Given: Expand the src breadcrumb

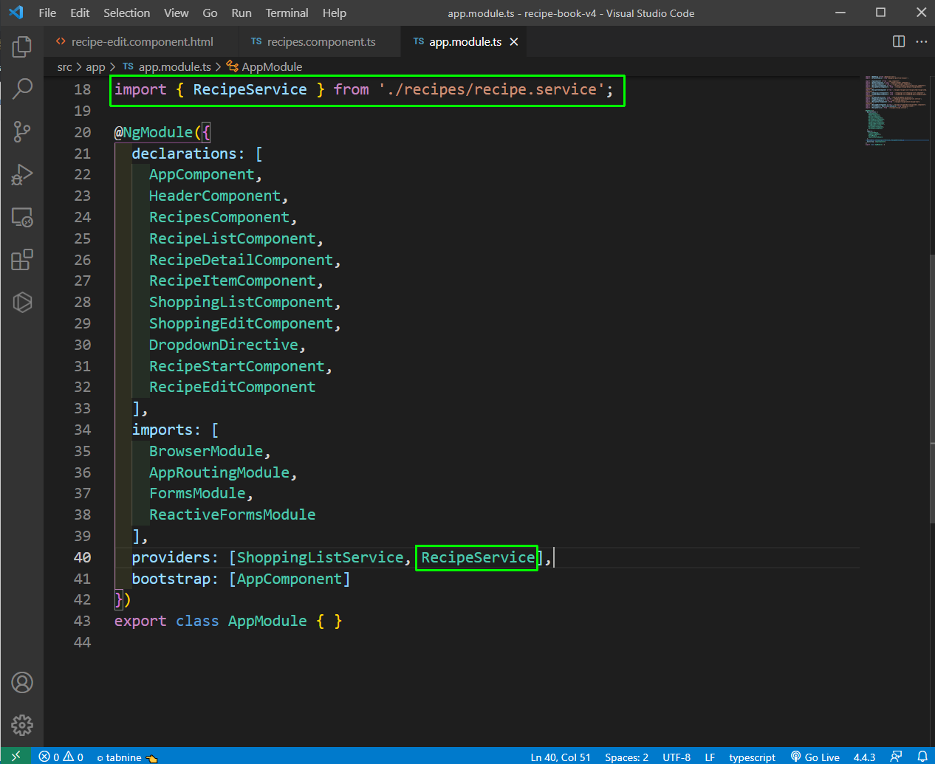Looking at the screenshot, I should 65,67.
